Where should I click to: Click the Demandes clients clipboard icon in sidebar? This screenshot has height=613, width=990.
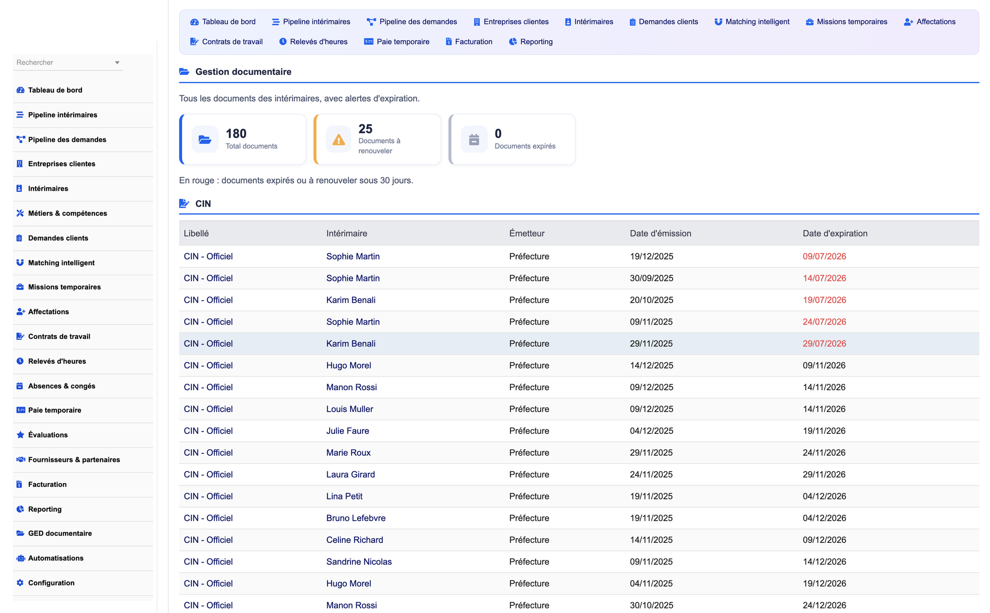coord(19,238)
